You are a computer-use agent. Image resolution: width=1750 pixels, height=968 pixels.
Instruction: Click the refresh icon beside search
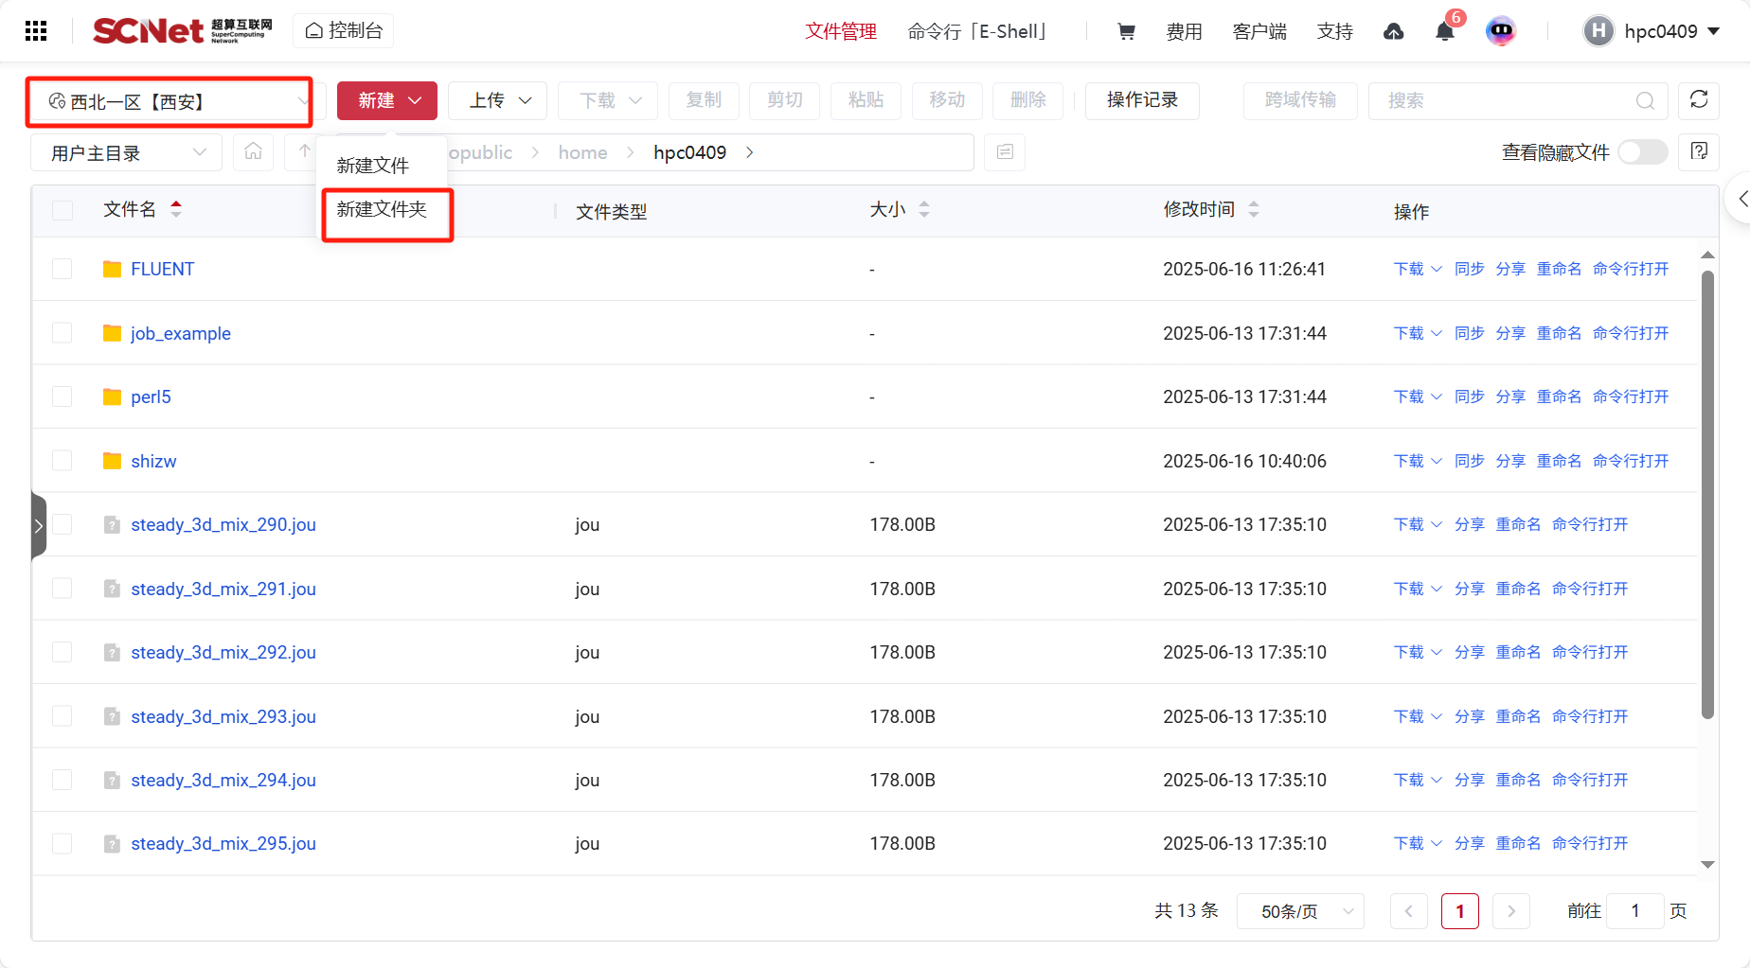(1698, 100)
